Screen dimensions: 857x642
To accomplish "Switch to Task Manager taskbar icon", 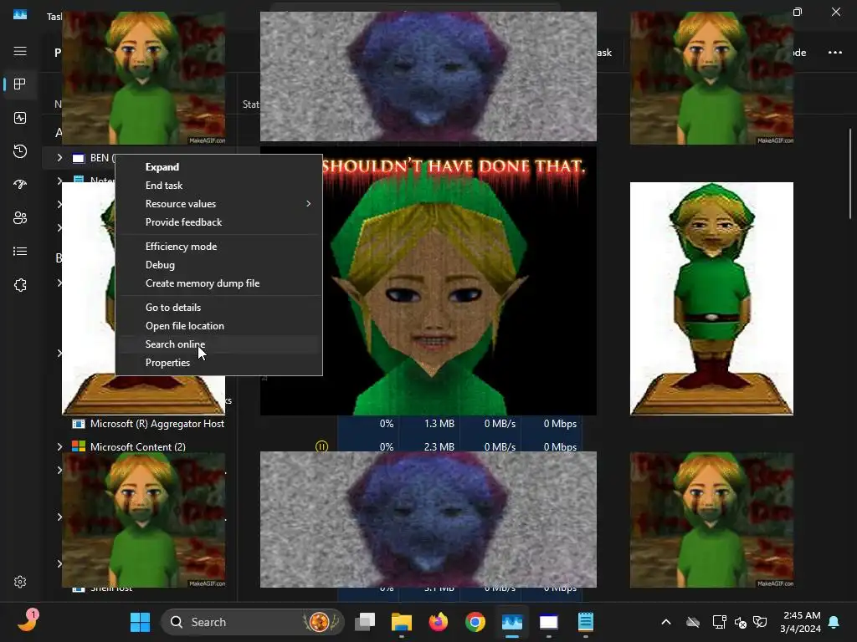I will 512,622.
